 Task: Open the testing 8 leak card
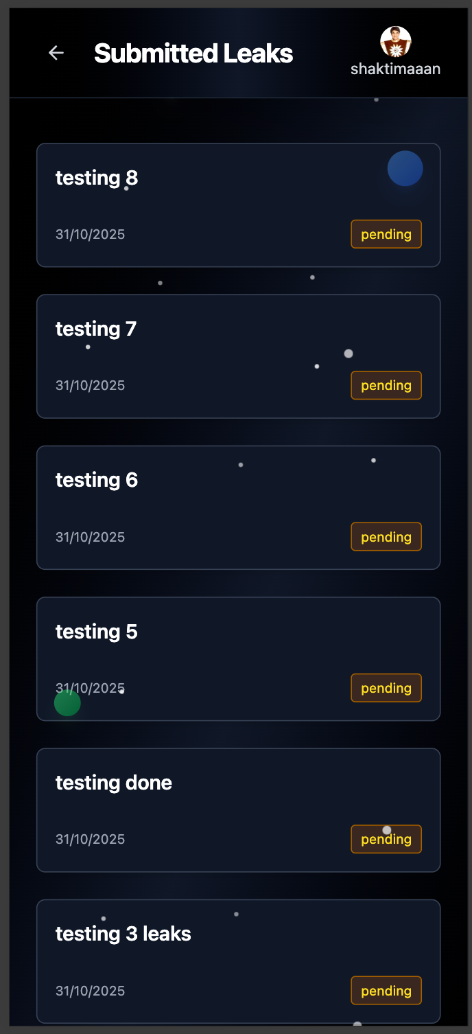[238, 204]
